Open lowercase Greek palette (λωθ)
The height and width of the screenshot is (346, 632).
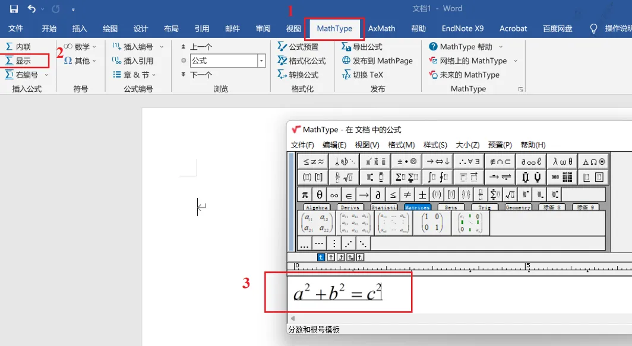pyautogui.click(x=563, y=162)
